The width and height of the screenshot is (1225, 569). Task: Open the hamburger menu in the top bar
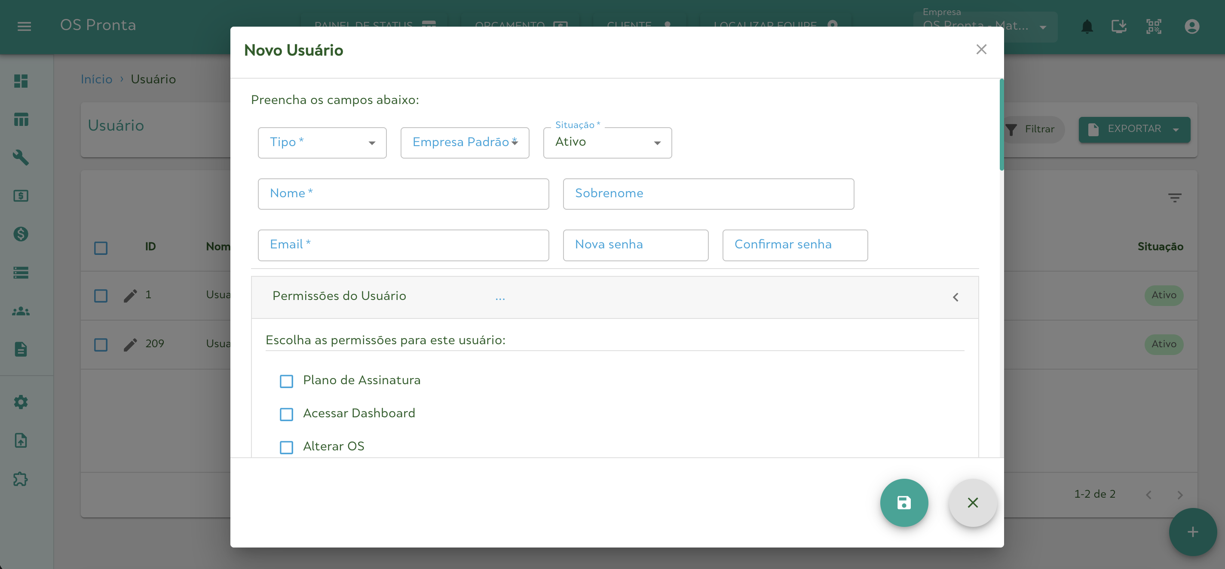(x=24, y=26)
